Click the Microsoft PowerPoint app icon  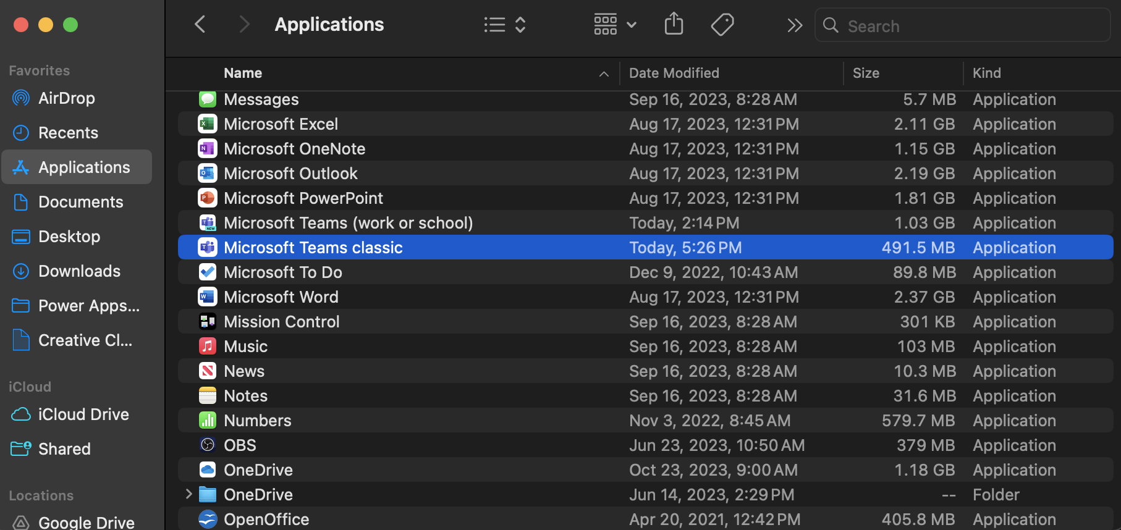click(x=208, y=198)
